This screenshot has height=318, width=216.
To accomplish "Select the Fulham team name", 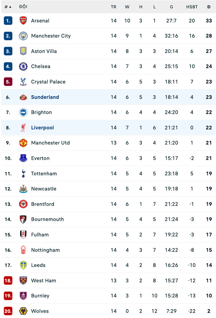I will 40,235.
